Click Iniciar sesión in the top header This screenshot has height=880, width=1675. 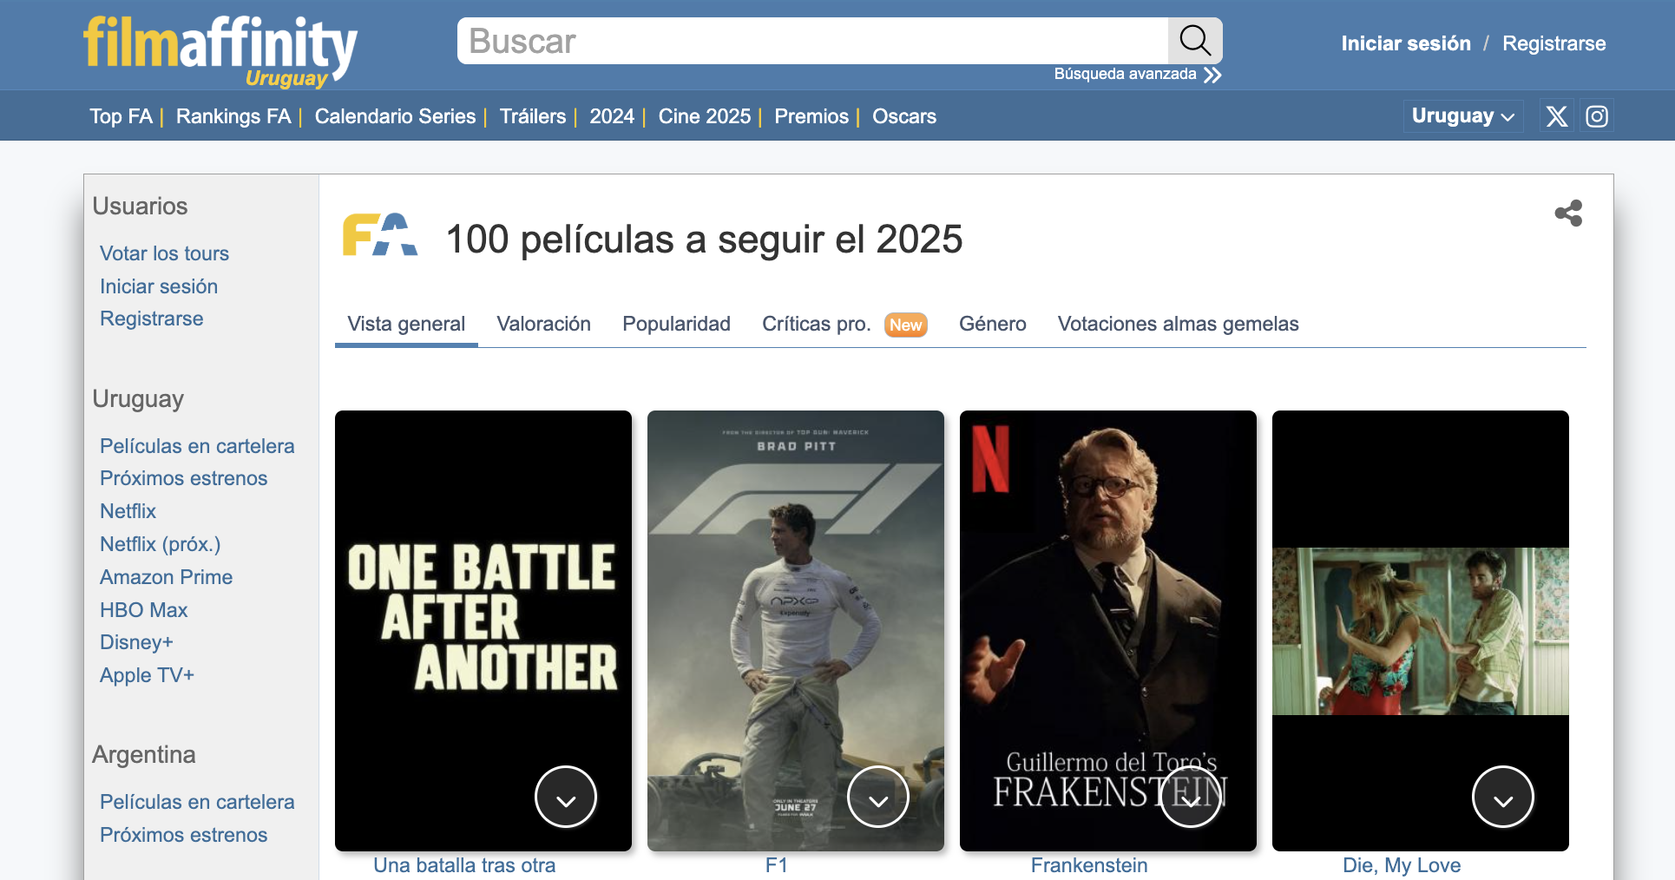(1406, 43)
